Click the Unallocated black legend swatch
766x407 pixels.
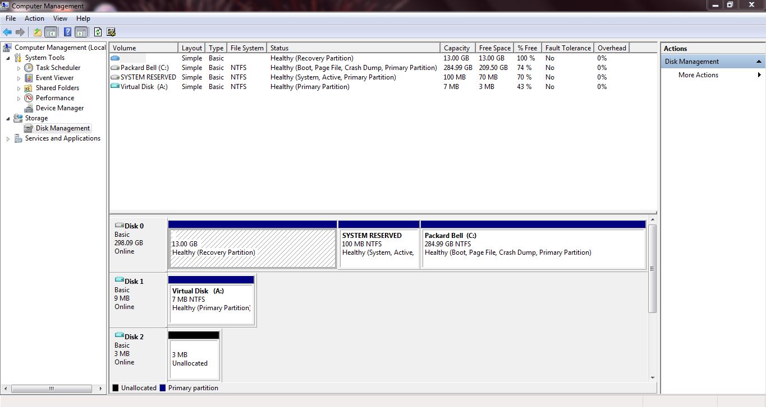[x=116, y=388]
